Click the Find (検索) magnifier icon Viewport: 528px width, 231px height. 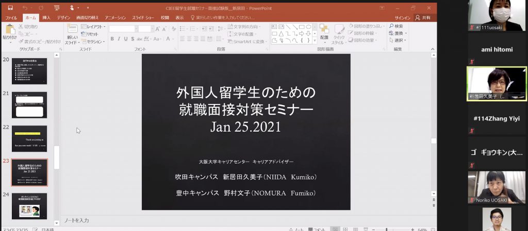coord(391,26)
